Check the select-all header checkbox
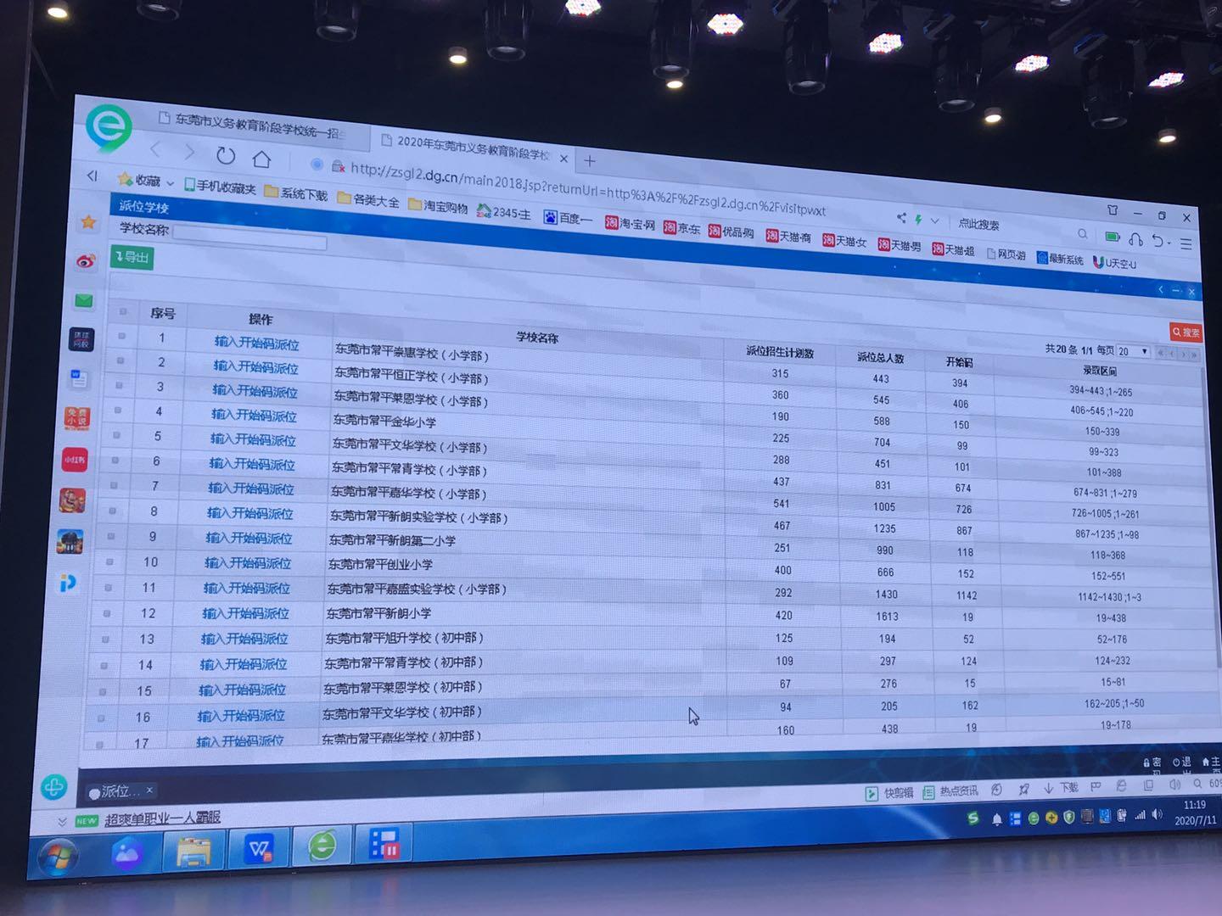The width and height of the screenshot is (1222, 916). (124, 311)
